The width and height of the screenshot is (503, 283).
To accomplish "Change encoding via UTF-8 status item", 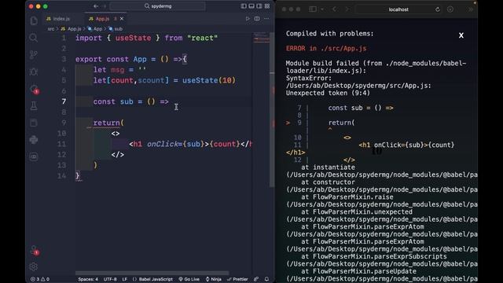I will [x=110, y=279].
